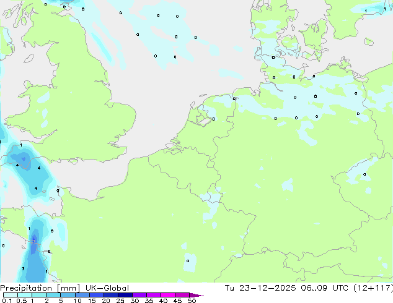The image size is (393, 303).
Task: Select the 30–35 mm purple legend swatch
Action: click(139, 295)
